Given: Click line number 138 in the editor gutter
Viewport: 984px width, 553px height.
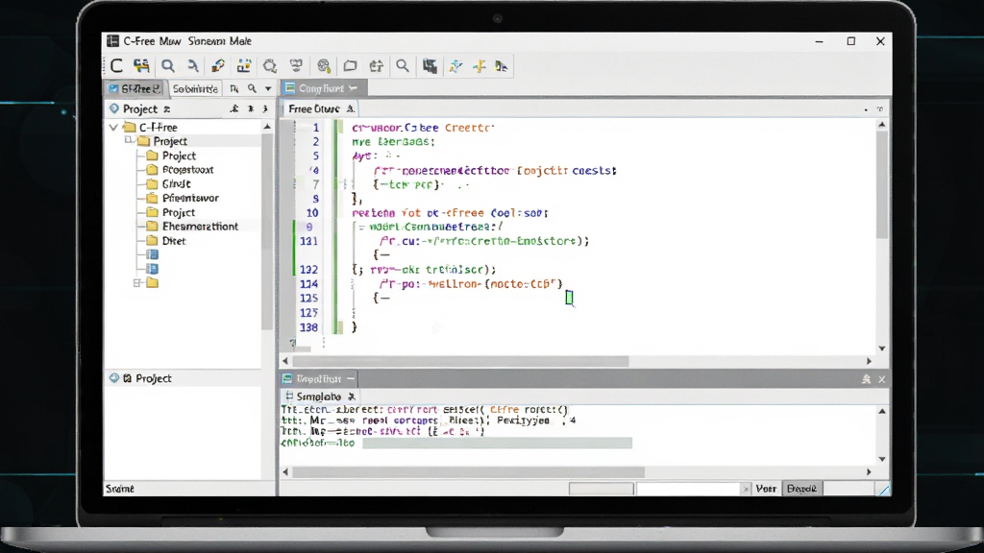Looking at the screenshot, I should [308, 327].
